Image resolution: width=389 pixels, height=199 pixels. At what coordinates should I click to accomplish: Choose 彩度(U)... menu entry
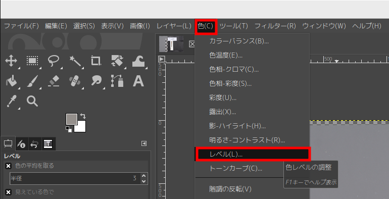252,98
